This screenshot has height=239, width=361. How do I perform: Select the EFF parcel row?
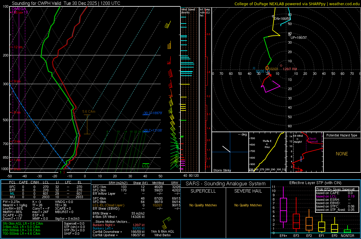[46, 190]
